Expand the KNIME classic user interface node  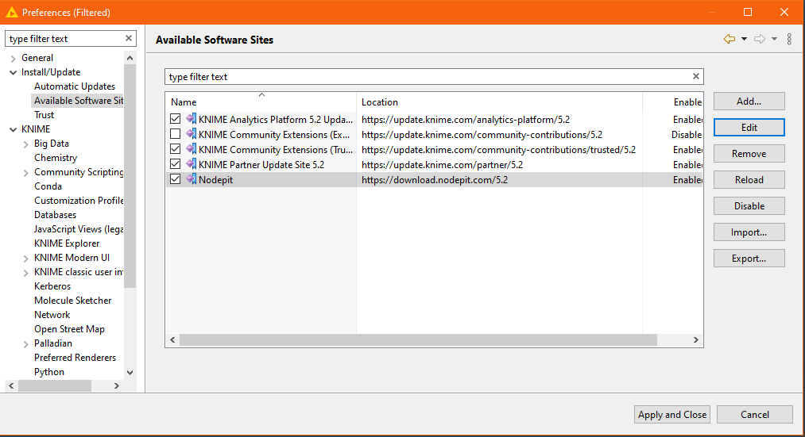25,273
